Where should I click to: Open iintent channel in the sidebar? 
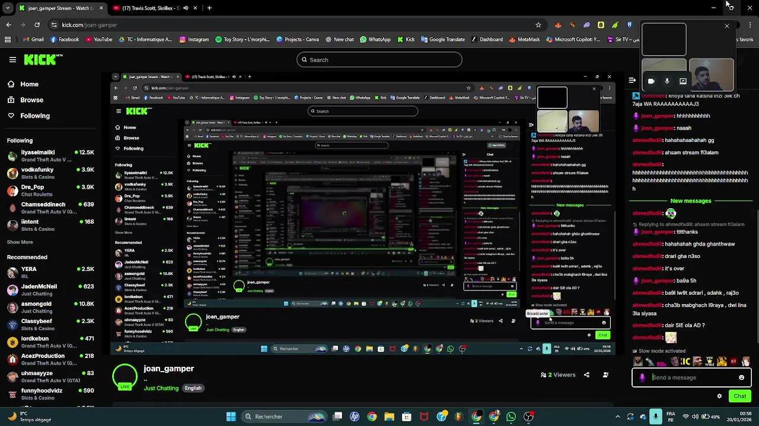[x=50, y=225]
